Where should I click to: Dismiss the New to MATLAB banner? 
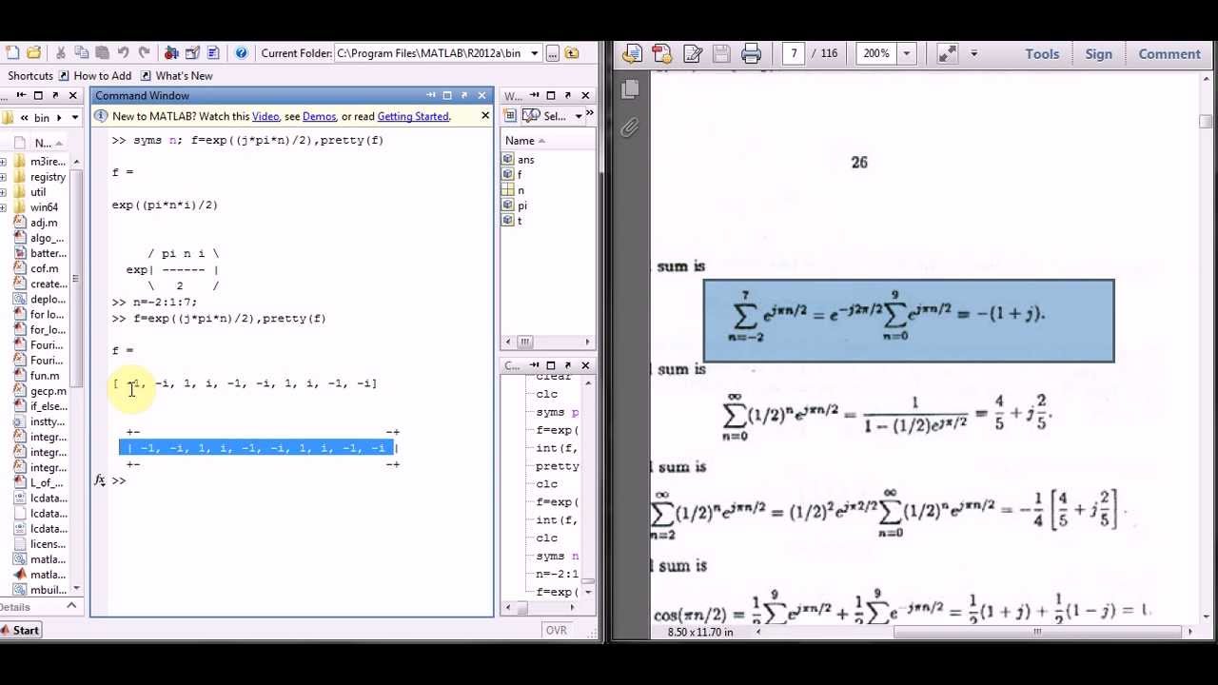click(x=484, y=116)
